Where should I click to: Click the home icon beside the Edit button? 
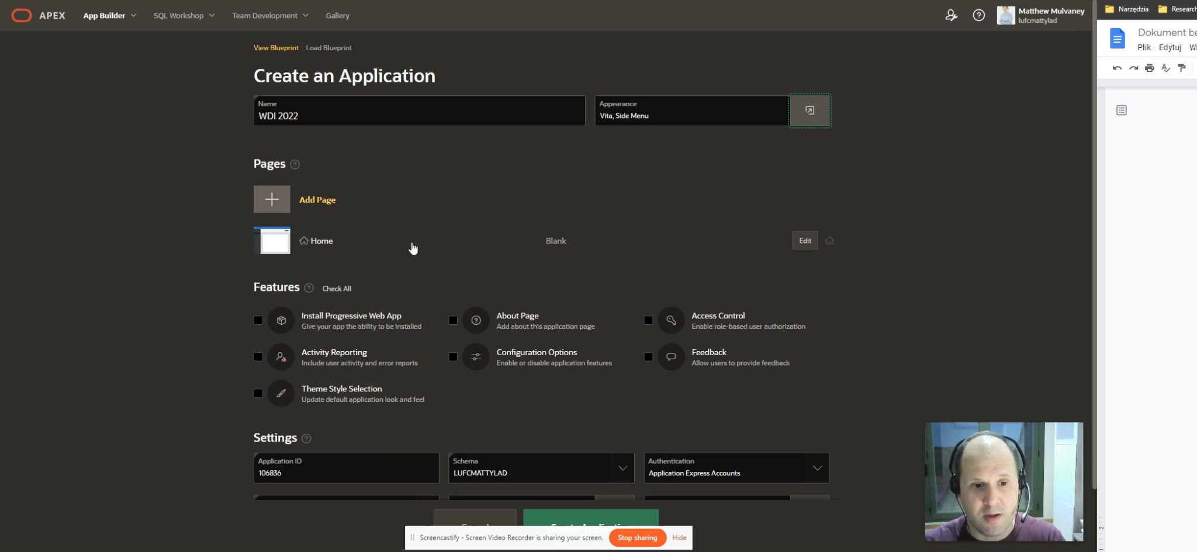click(x=829, y=240)
